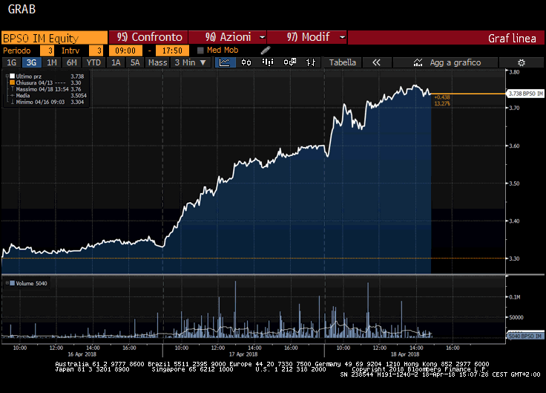Click Agg a grafico chart icon
This screenshot has width=546, height=393.
[x=418, y=62]
